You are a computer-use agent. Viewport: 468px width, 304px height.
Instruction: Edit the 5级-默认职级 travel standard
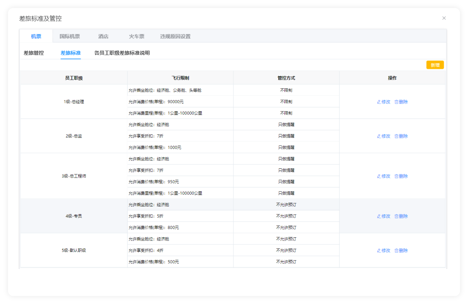pyautogui.click(x=384, y=250)
